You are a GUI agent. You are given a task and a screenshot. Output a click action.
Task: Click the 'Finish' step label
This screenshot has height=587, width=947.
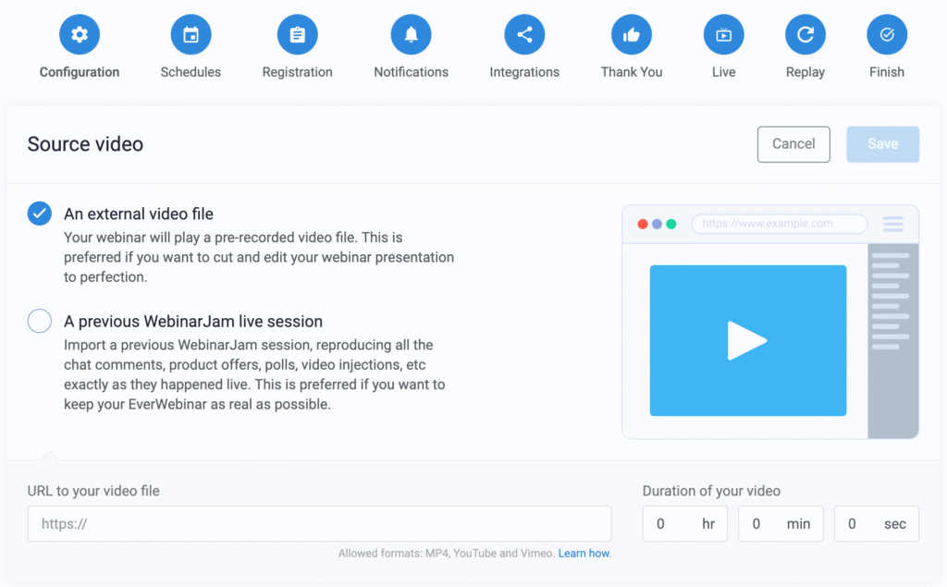point(887,72)
